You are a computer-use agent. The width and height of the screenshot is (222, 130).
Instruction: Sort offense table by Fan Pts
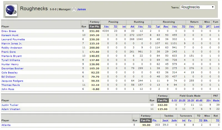(94, 26)
